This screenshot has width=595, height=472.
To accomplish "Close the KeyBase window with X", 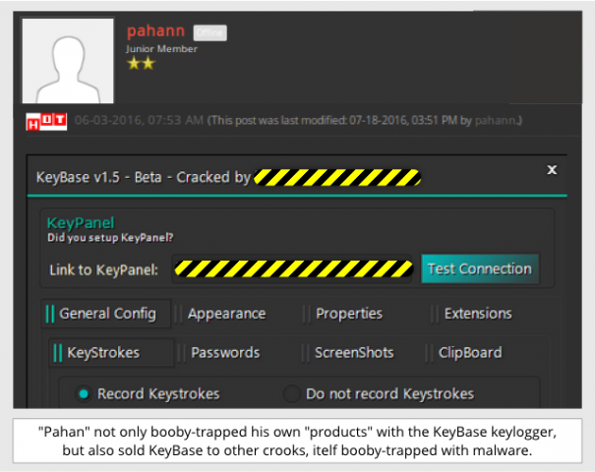I will [552, 170].
